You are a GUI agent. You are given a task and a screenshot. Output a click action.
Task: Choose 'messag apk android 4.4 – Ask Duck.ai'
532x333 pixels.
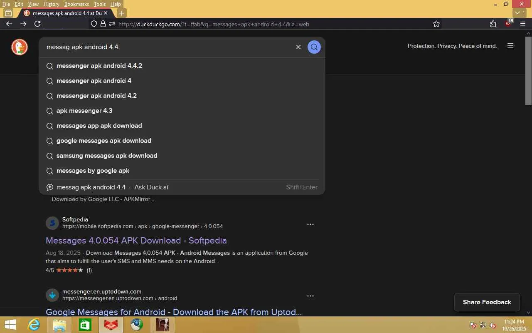coord(182,187)
